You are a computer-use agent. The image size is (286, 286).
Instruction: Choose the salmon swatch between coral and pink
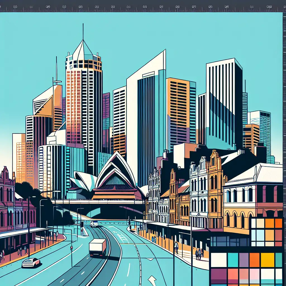point(244,274)
